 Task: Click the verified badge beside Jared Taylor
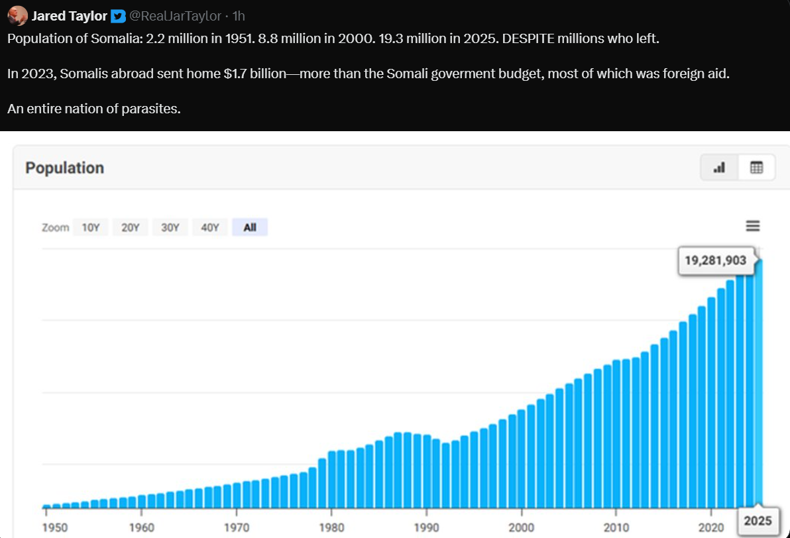tap(119, 16)
